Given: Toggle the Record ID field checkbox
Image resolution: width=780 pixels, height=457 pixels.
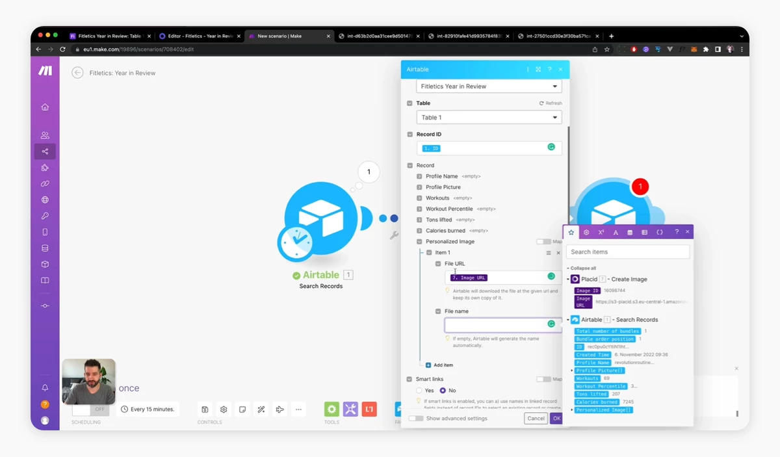Looking at the screenshot, I should [409, 135].
